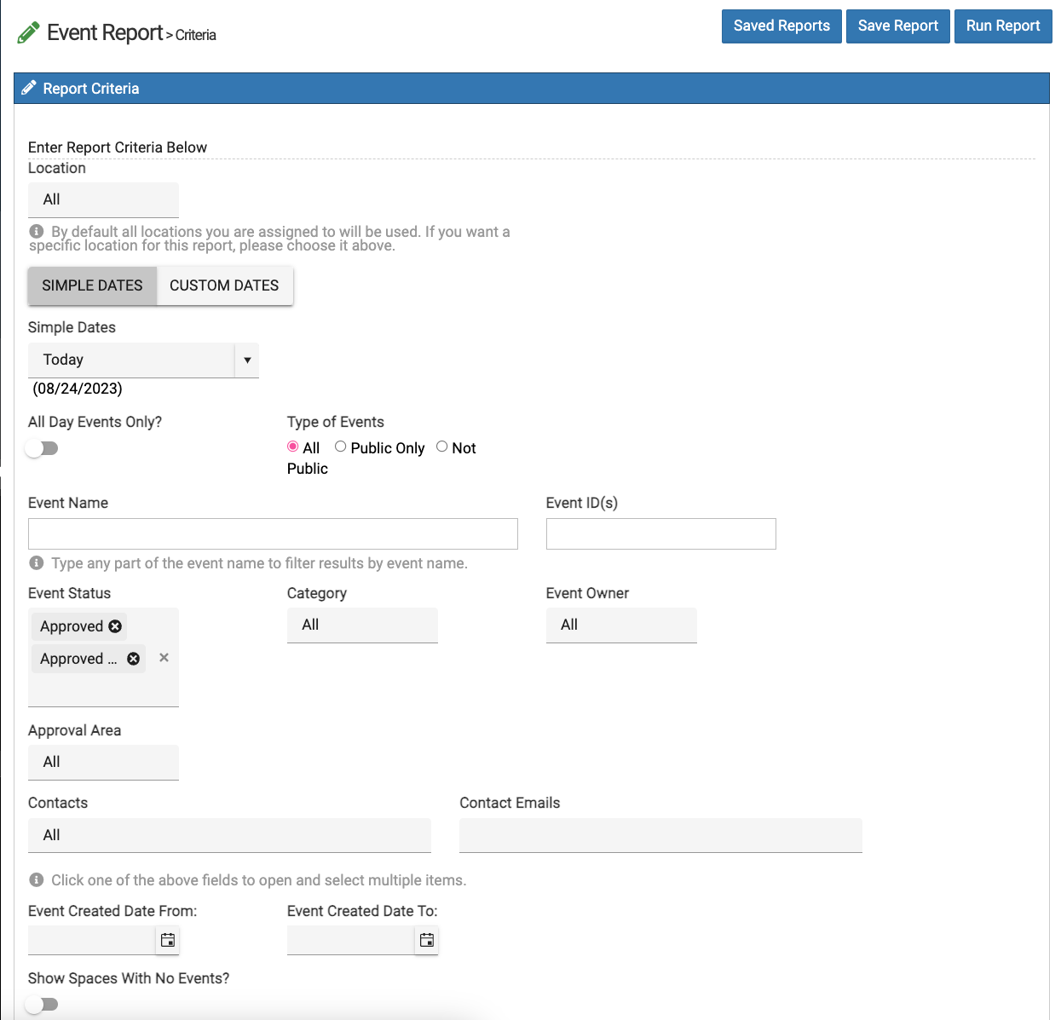The image size is (1061, 1020).
Task: Select the Not Public radio option
Action: 441,447
